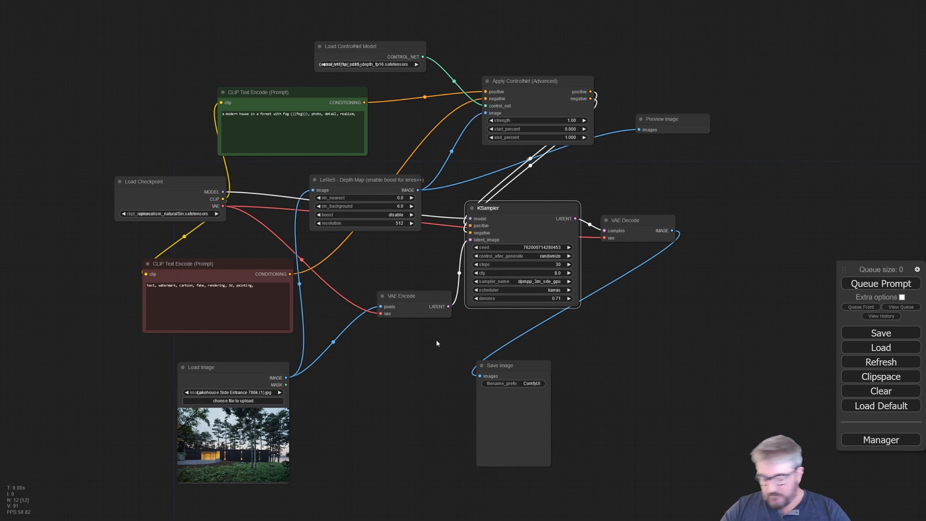The width and height of the screenshot is (926, 521).
Task: Click the Queue Prompt button
Action: coord(880,284)
